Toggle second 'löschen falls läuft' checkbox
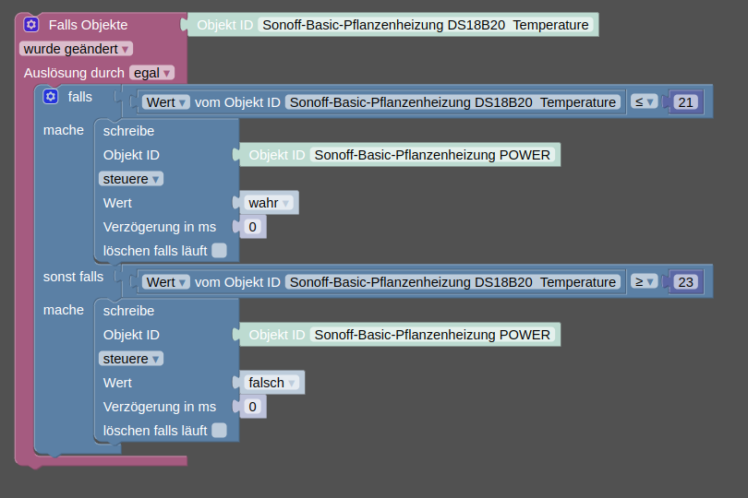 (x=219, y=430)
